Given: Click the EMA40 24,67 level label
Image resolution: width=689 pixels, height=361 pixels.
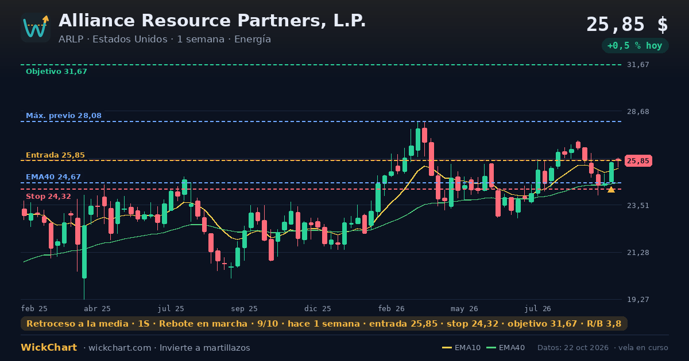Looking at the screenshot, I should (53, 177).
